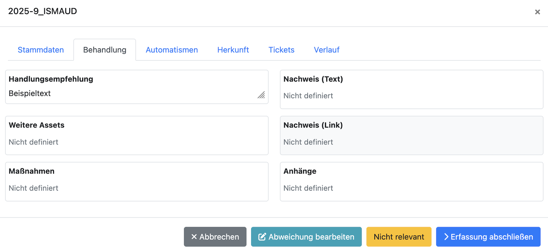Switch to the Tickets tab
This screenshot has height=252, width=548.
tap(281, 50)
